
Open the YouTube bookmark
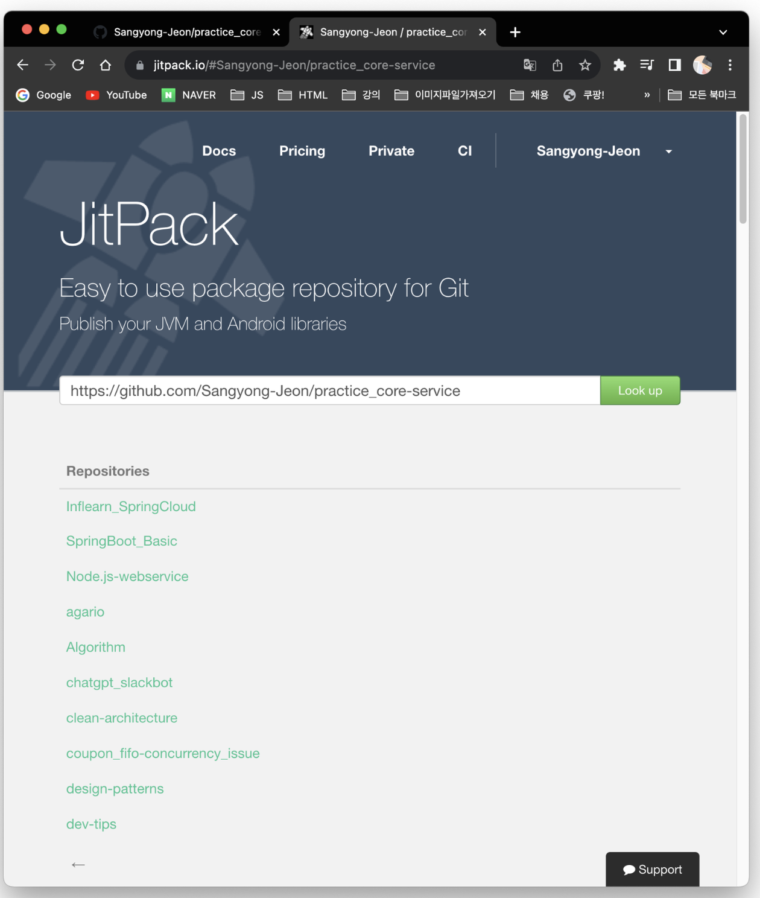116,95
